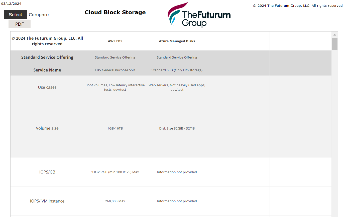Click The Futurum Group logo
346x217 pixels.
click(199, 15)
